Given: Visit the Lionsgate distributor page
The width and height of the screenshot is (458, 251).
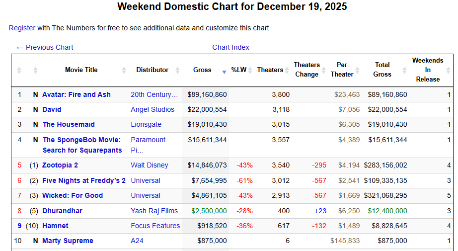Looking at the screenshot, I should click(x=146, y=124).
